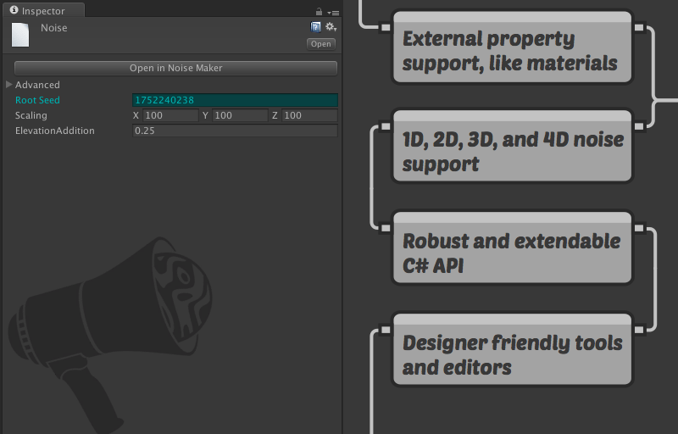This screenshot has width=678, height=434.
Task: Click the Root Seed value field
Action: click(235, 100)
